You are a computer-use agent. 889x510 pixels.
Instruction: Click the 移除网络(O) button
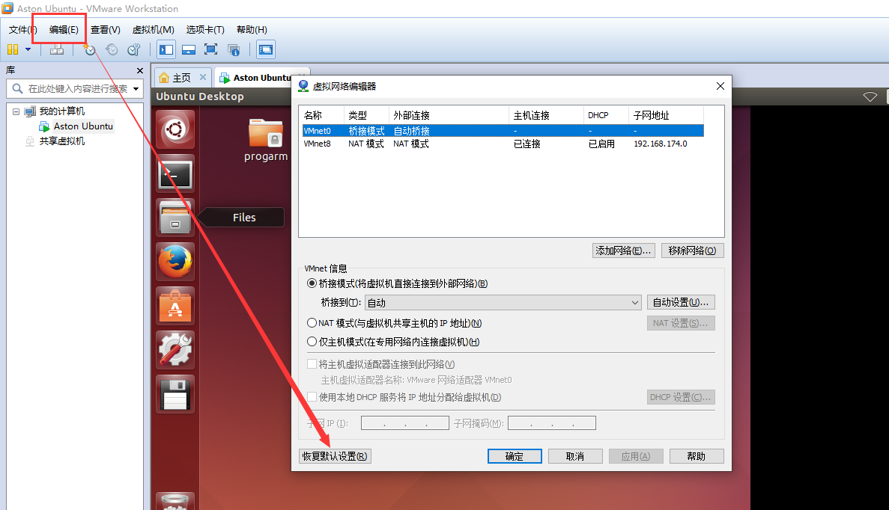pyautogui.click(x=692, y=251)
